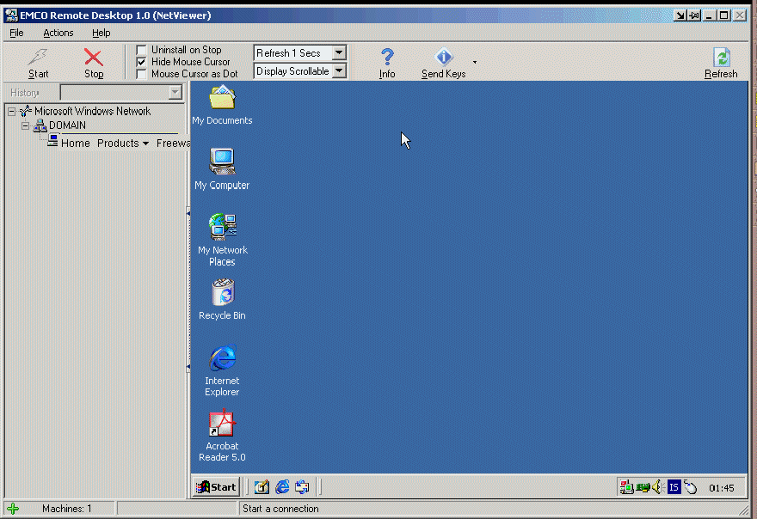
Task: Uncheck Hide Mouse Cursor option
Action: click(x=141, y=62)
